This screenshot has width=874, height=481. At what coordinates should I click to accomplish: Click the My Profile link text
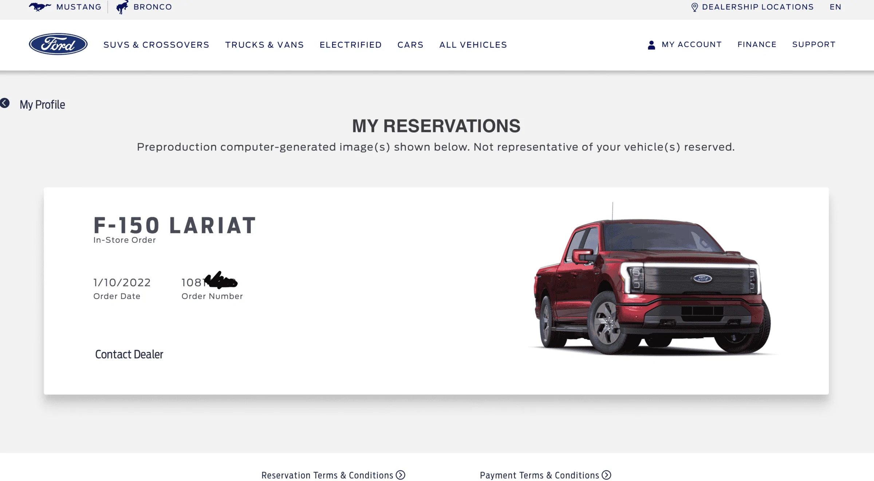coord(42,104)
